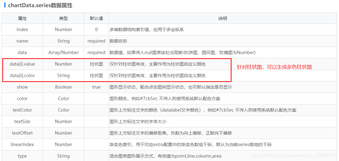This screenshot has height=161, width=339.
Task: Click the name property cell
Action: pyautogui.click(x=22, y=41)
